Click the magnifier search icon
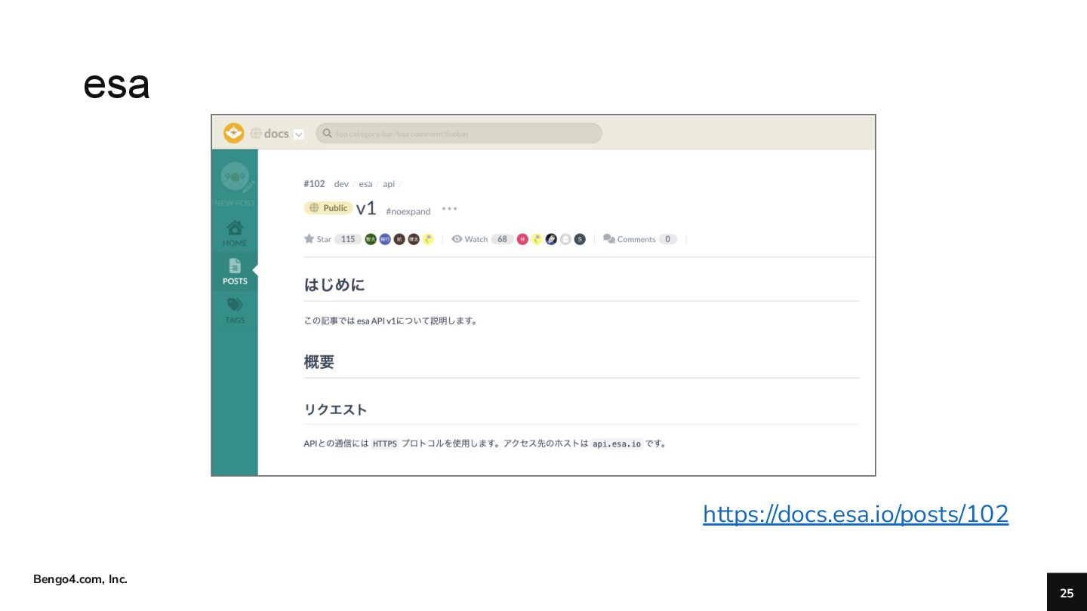Viewport: 1087px width, 611px height. pyautogui.click(x=327, y=134)
